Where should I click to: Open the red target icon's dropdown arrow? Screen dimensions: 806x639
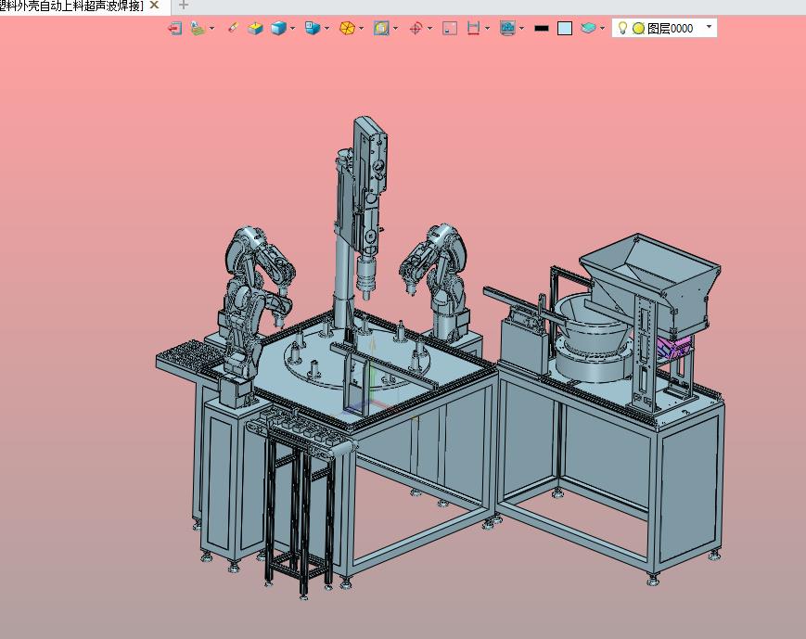tap(429, 28)
